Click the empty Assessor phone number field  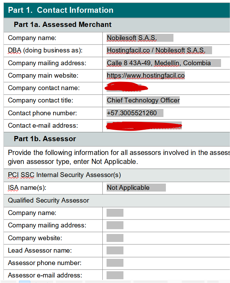[x=115, y=263]
